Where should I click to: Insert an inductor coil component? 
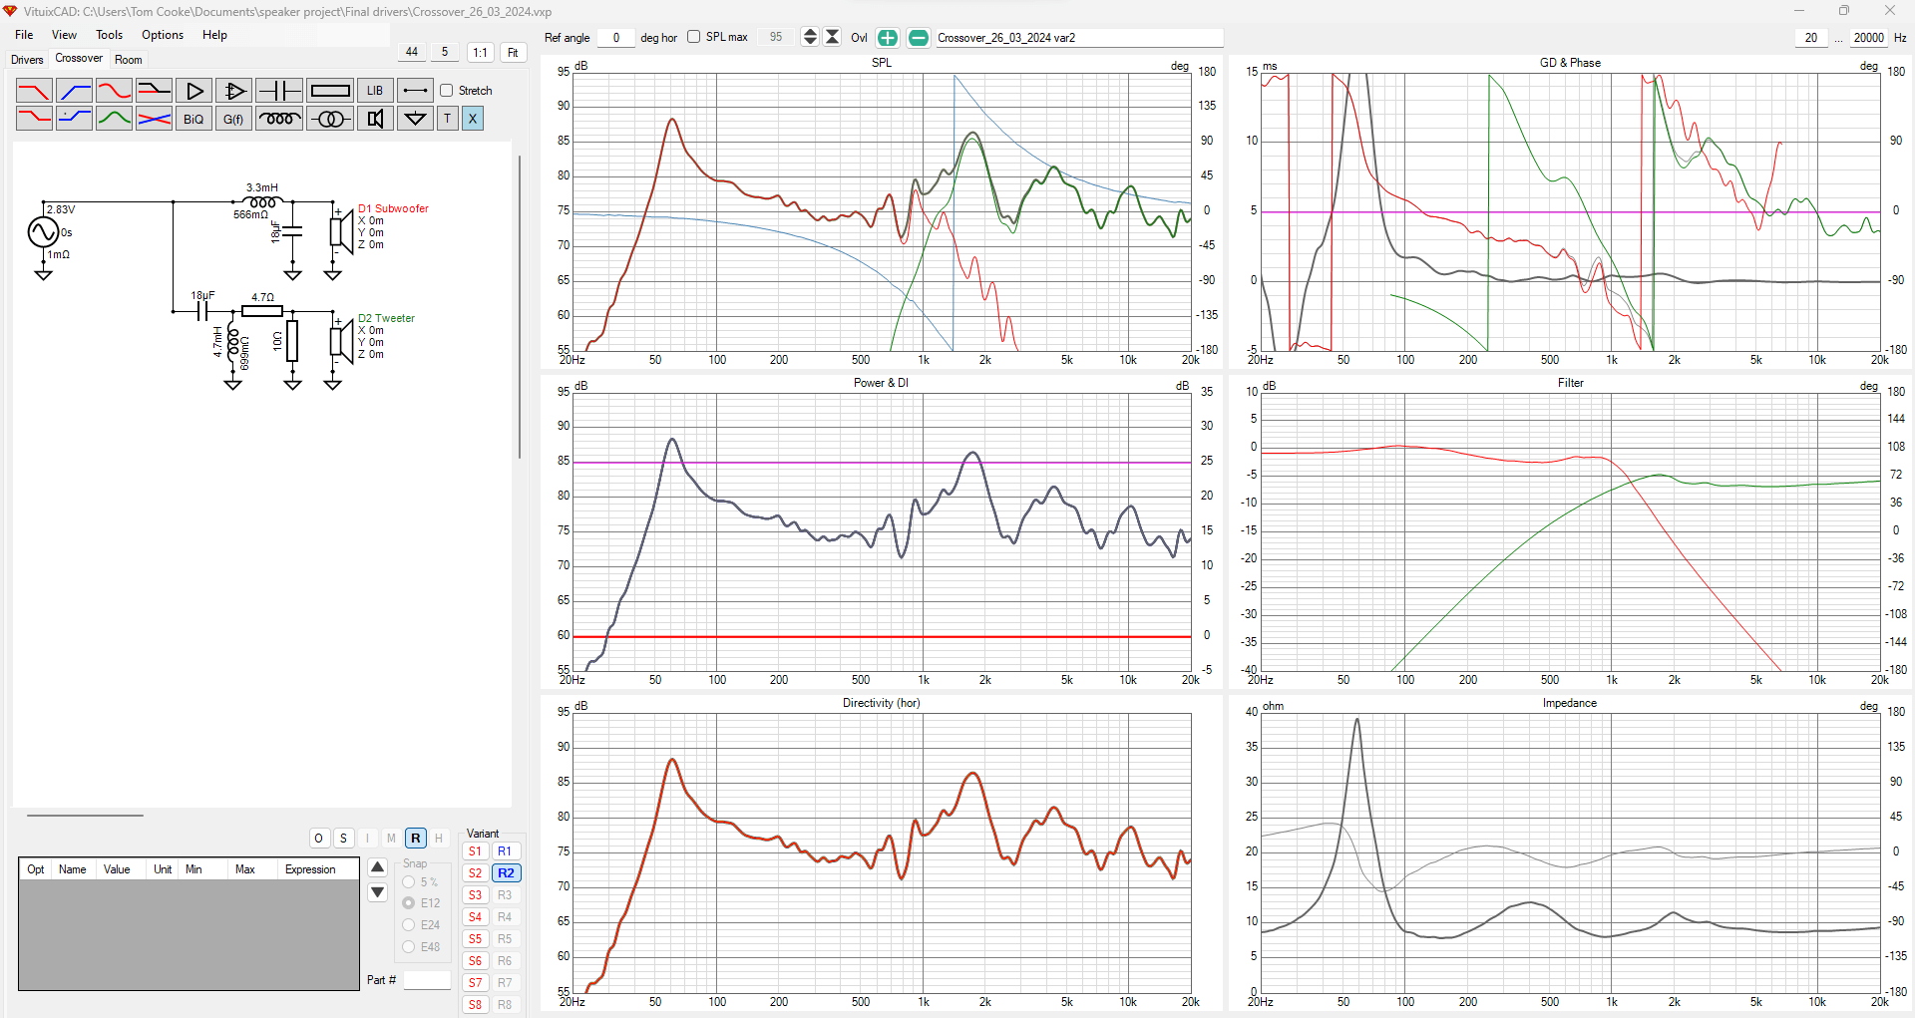click(279, 119)
